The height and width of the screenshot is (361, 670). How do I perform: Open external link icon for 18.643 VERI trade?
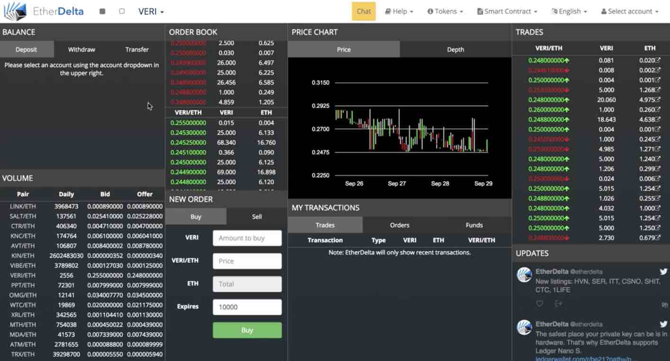[x=657, y=120]
